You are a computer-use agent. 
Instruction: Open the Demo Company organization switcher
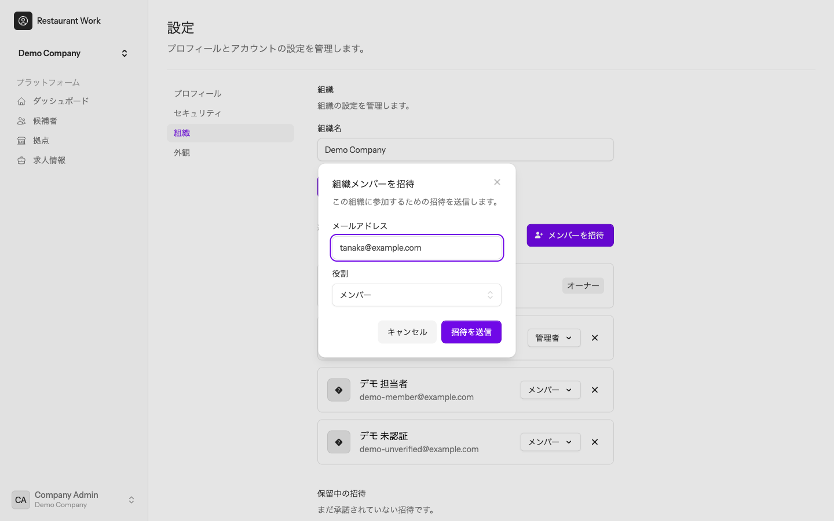tap(74, 53)
